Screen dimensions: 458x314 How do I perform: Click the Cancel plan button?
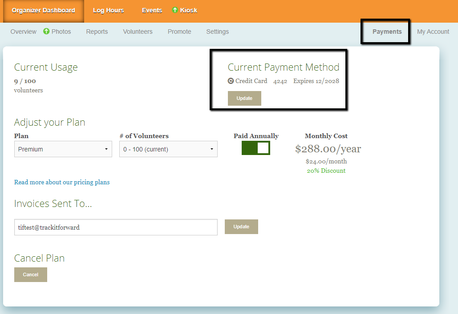31,274
